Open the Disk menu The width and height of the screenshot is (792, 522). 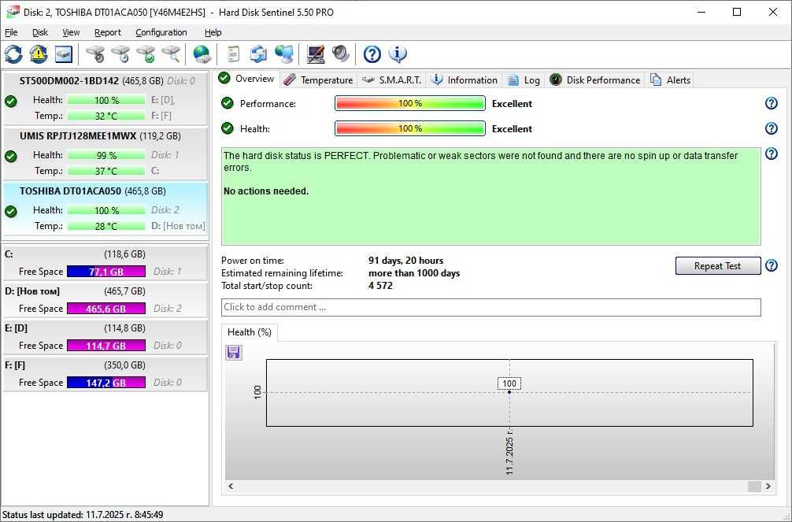(40, 32)
